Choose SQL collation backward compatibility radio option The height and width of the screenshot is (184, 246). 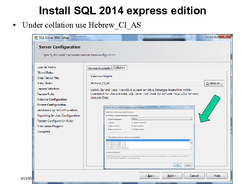pos(107,137)
